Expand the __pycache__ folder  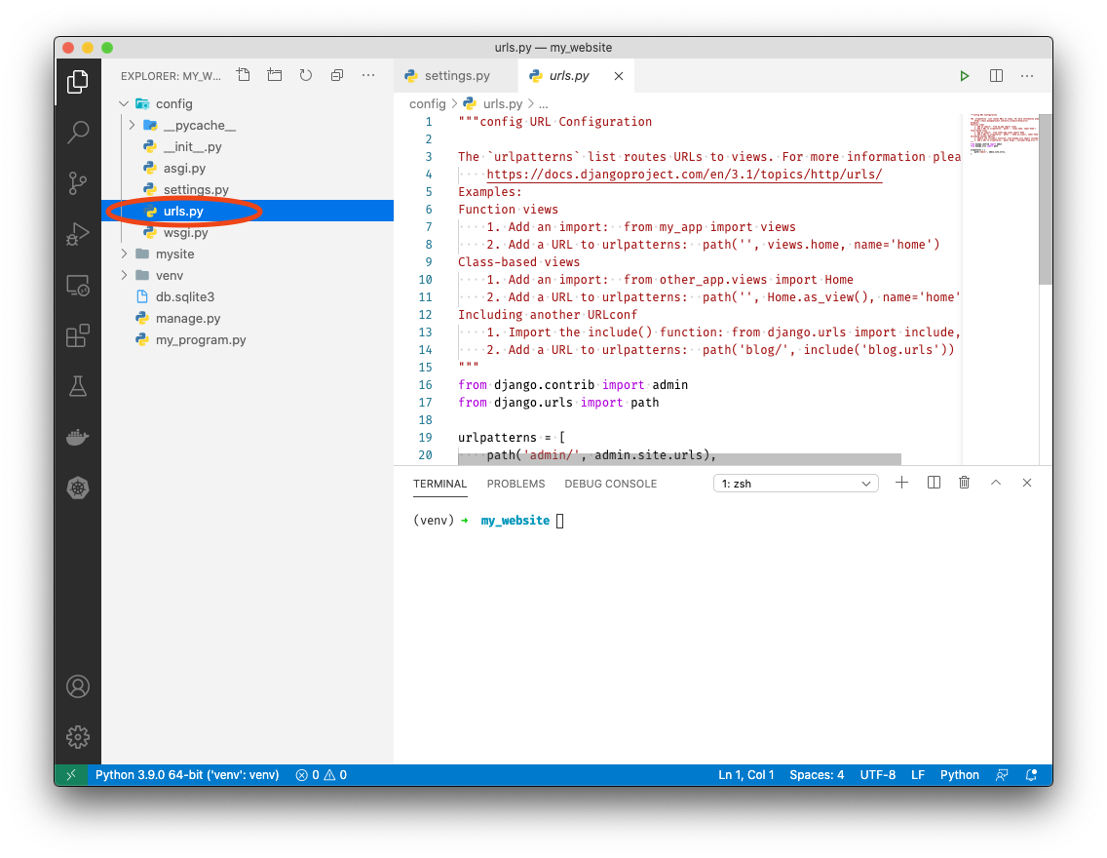tap(133, 126)
